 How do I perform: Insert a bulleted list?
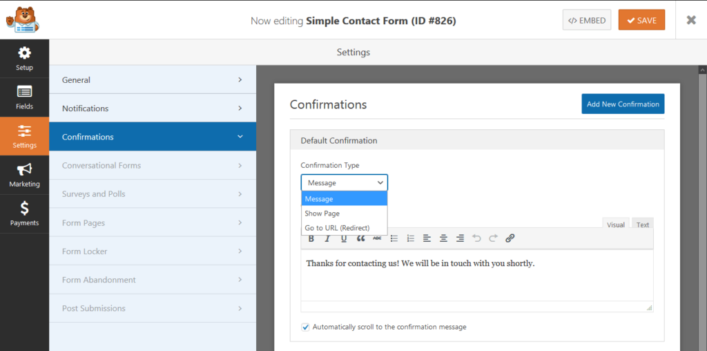coord(394,238)
